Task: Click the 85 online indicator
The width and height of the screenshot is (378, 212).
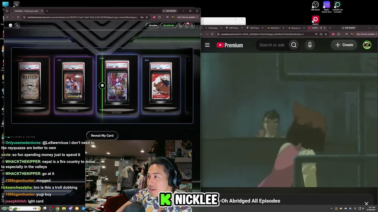Action: tap(152, 26)
